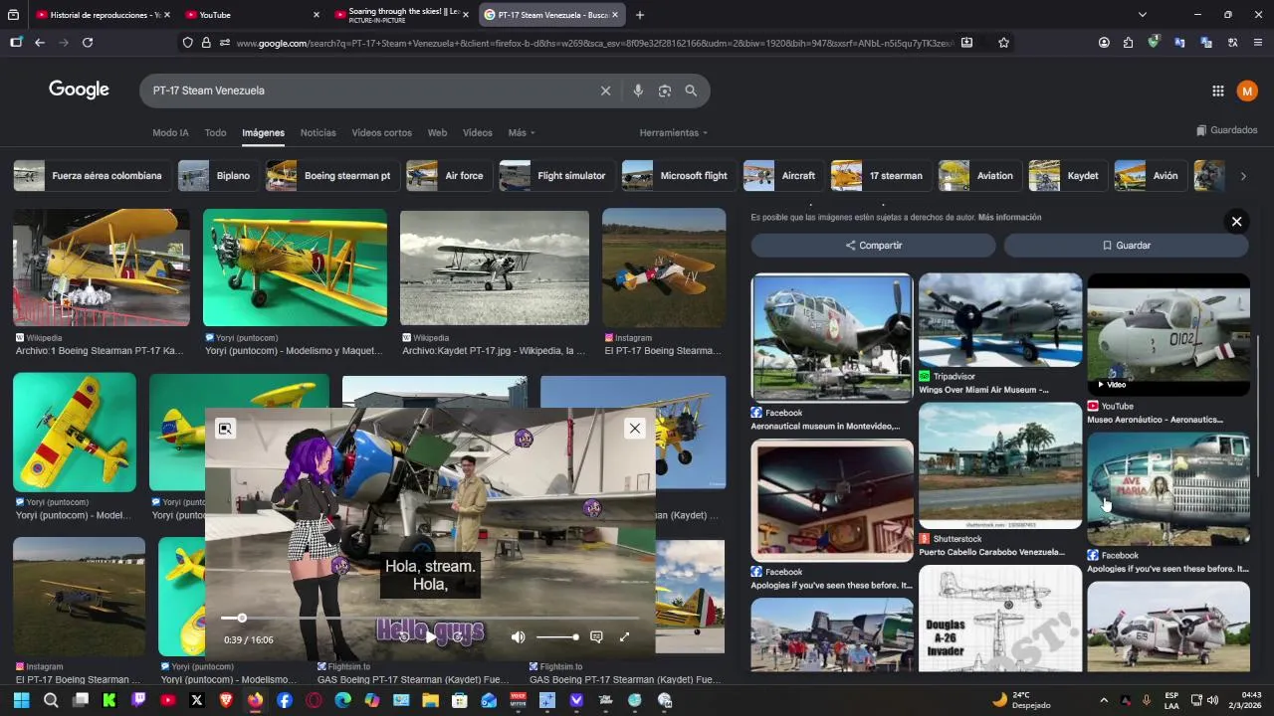Open the Google apps grid
The image size is (1274, 716).
[1218, 90]
